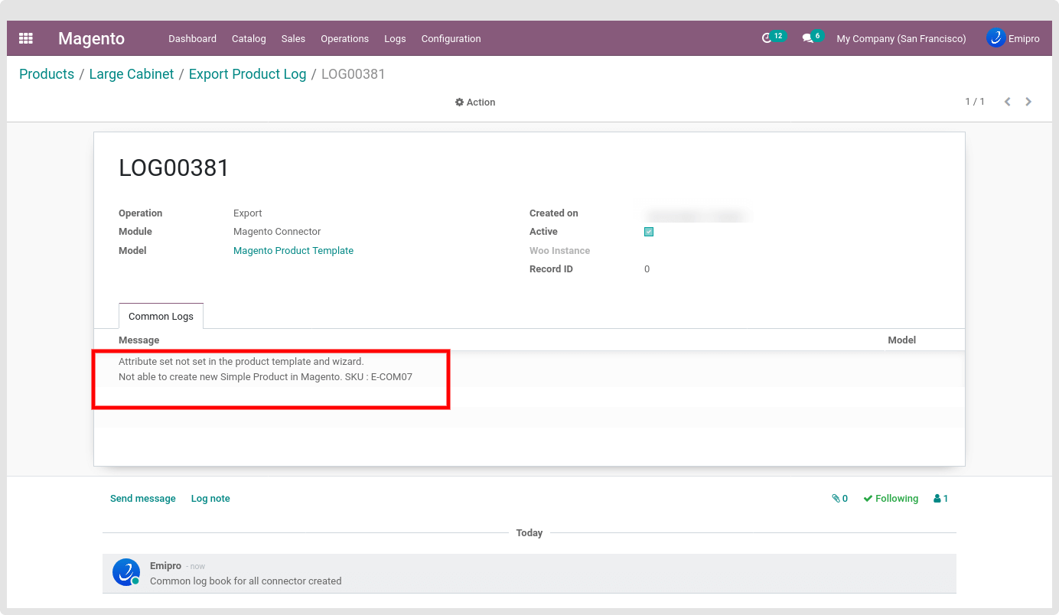
Task: Open the Logs menu
Action: [395, 39]
